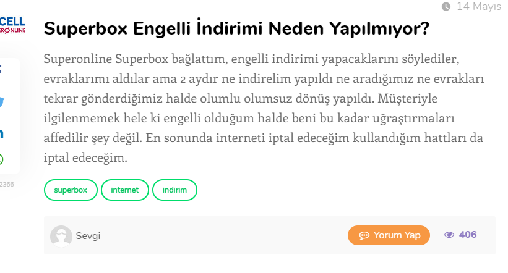Open the Superbox Engelli İndirimi complaint title
Viewport: 508px width, 273px height.
click(236, 28)
